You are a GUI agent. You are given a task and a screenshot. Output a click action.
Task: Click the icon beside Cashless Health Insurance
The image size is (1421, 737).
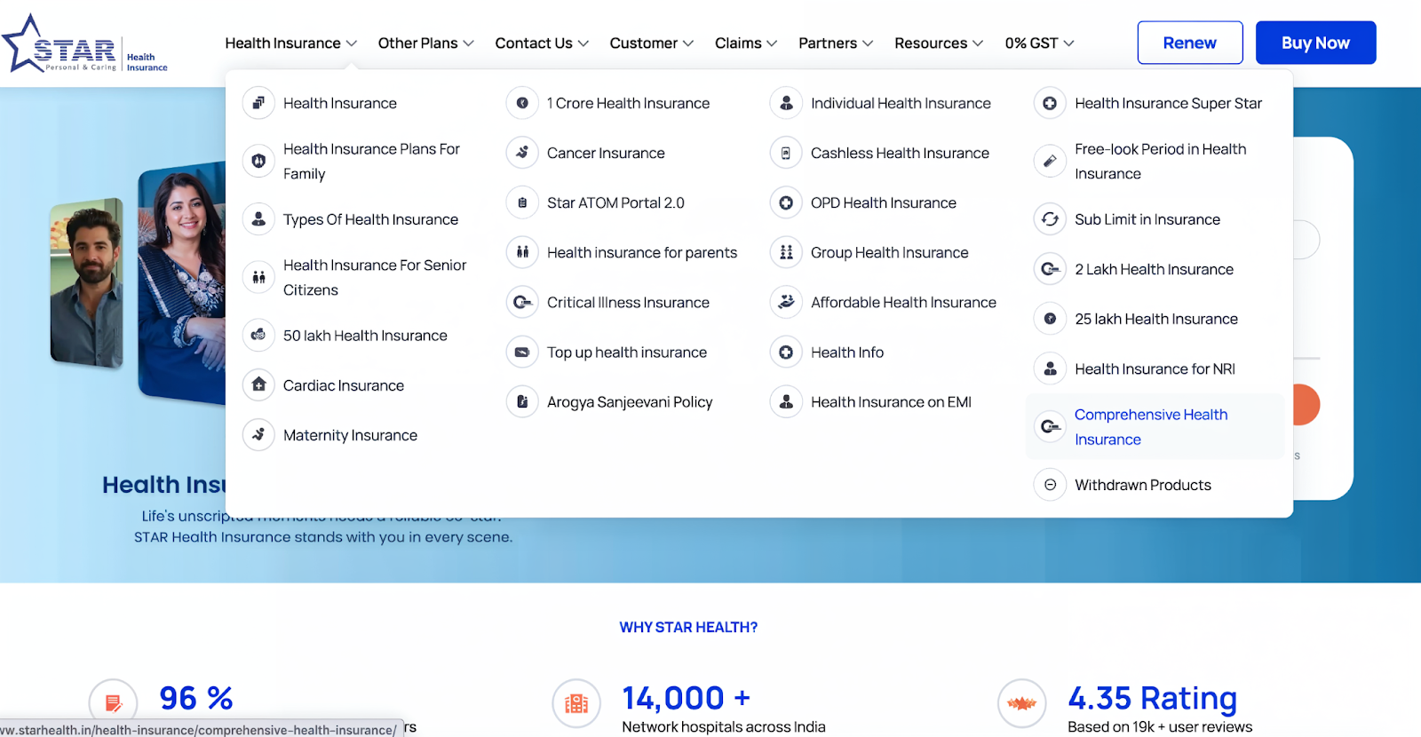click(786, 153)
